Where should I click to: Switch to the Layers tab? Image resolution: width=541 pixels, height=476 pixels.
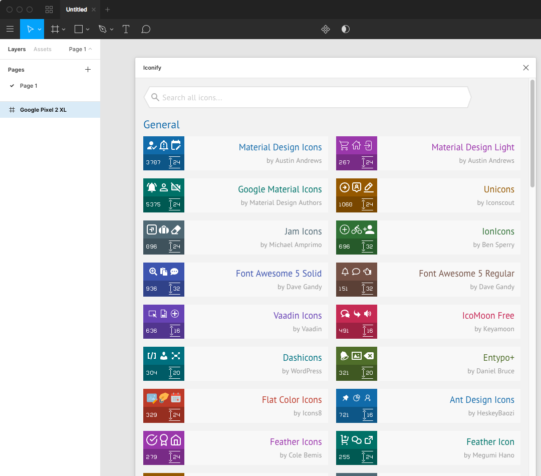tap(17, 49)
